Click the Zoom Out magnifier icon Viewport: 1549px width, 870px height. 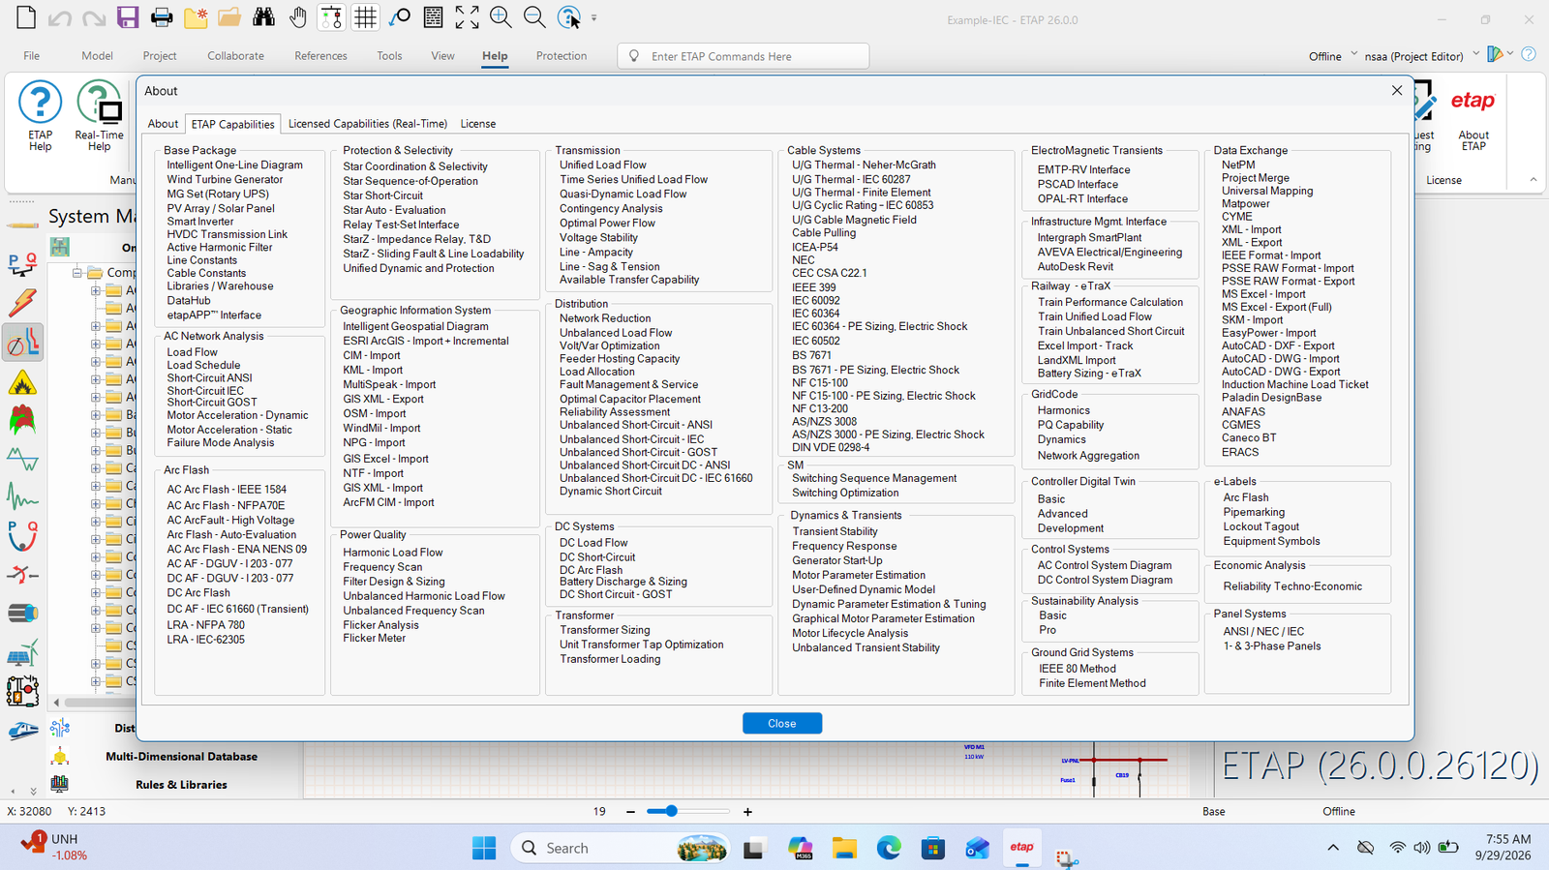coord(534,17)
